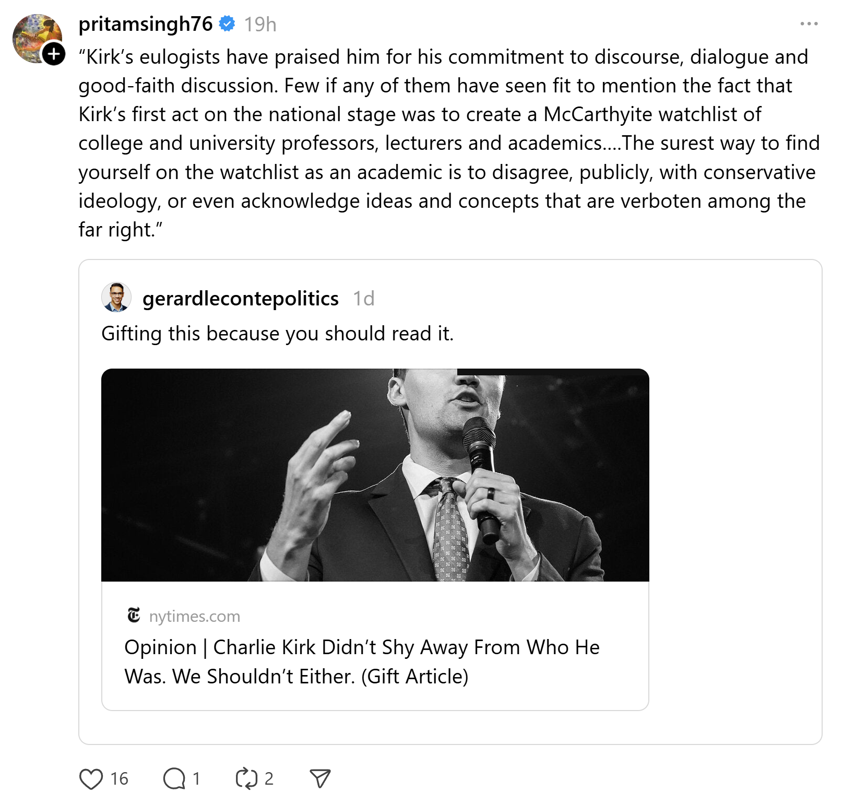Open the Charlie Kirk opinion article headline
Screen dimensions: 843x804
362,661
